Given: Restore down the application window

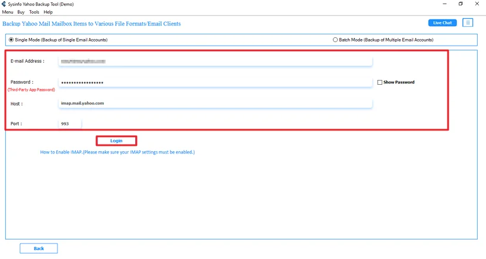Looking at the screenshot, I should tap(461, 4).
